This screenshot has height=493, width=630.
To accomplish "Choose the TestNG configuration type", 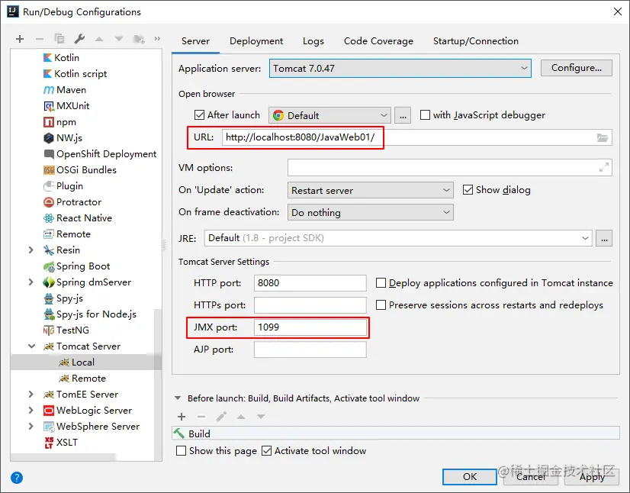I will pos(66,330).
